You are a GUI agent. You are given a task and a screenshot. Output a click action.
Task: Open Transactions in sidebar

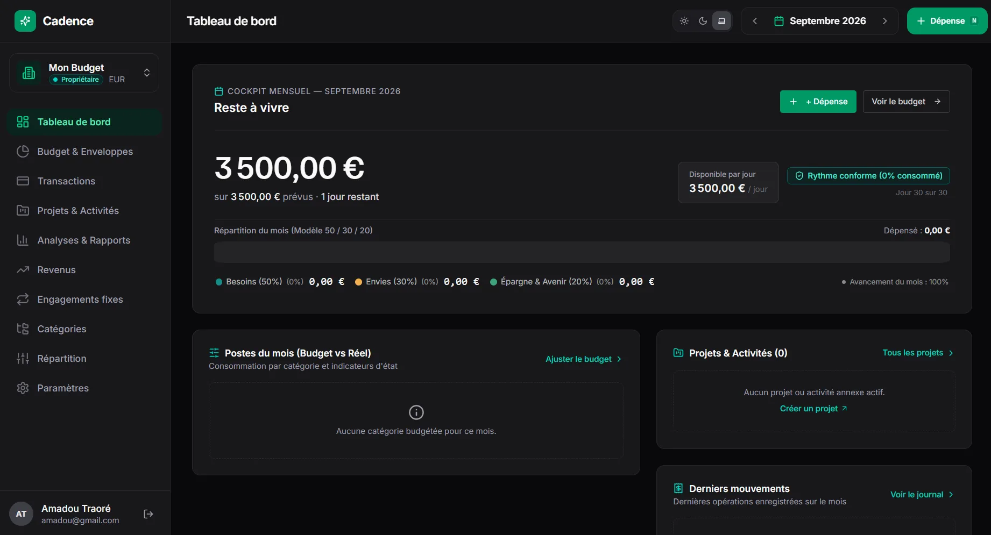click(84, 181)
